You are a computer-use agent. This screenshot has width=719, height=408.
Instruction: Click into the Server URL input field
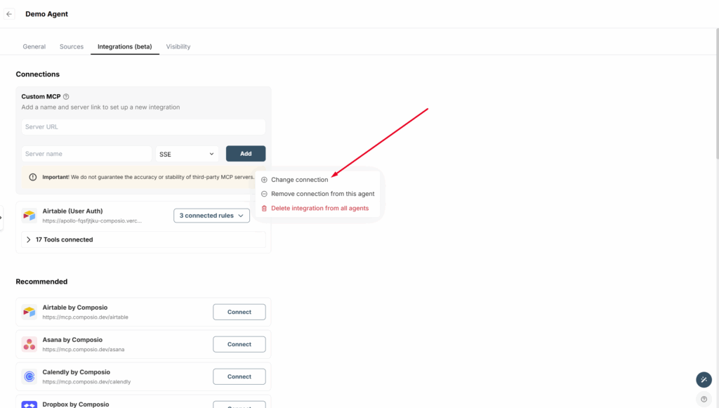[x=143, y=127]
